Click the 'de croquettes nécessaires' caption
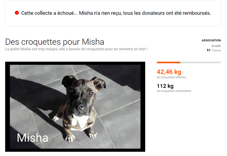 coord(174,91)
